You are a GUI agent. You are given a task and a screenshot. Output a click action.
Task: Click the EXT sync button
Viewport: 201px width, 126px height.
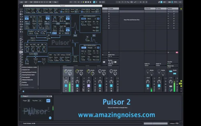click(x=26, y=2)
